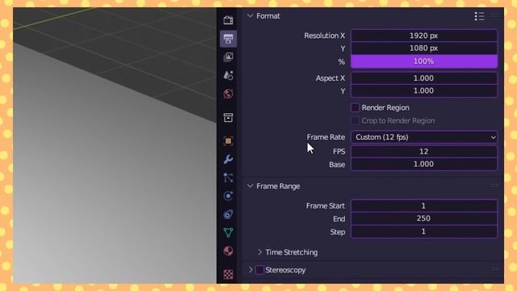Open the World properties tab
517x291 pixels.
click(x=228, y=94)
